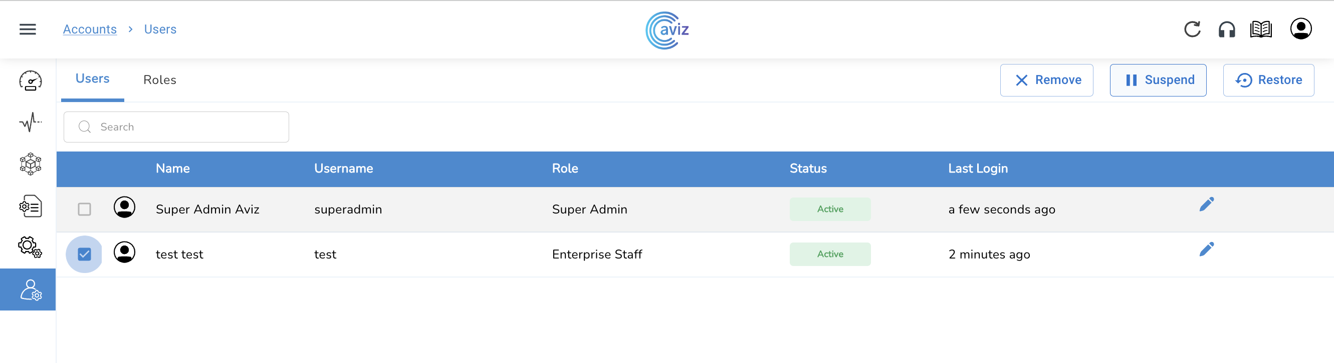This screenshot has height=363, width=1334.
Task: Select the Users tab
Action: click(x=93, y=79)
